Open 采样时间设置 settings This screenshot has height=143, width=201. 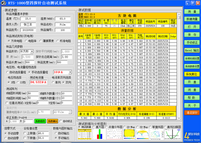(x=192, y=58)
